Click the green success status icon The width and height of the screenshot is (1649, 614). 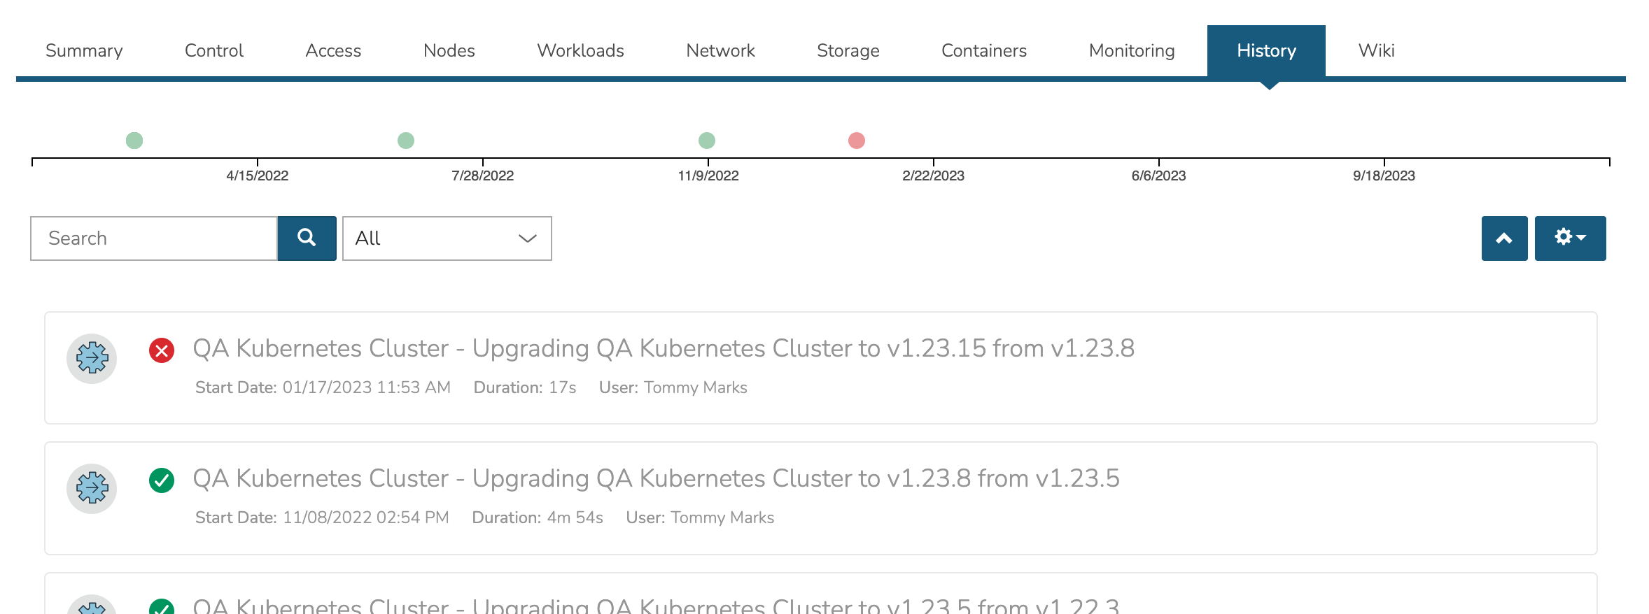(x=162, y=480)
